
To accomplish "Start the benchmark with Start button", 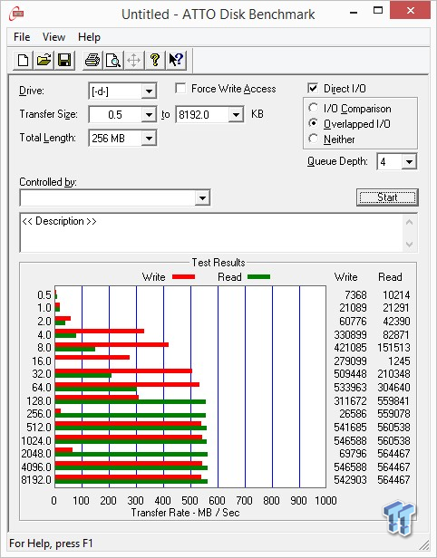I will 387,197.
